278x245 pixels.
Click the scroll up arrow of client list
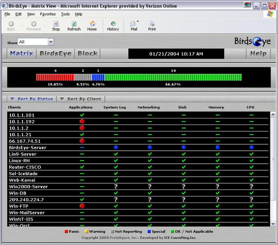click(273, 114)
